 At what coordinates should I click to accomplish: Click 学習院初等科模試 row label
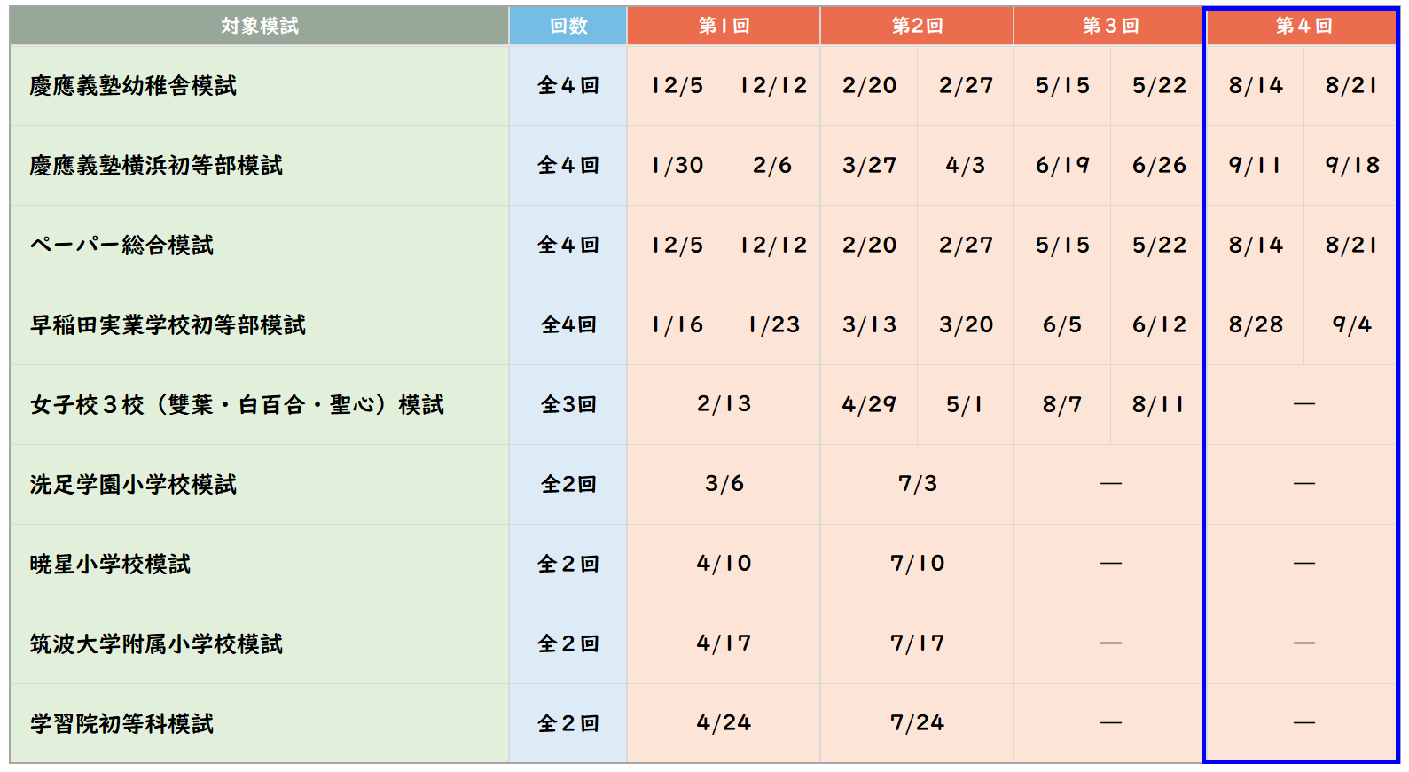pos(121,724)
